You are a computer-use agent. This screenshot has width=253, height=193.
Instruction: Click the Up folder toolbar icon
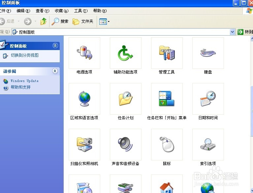tap(44, 21)
